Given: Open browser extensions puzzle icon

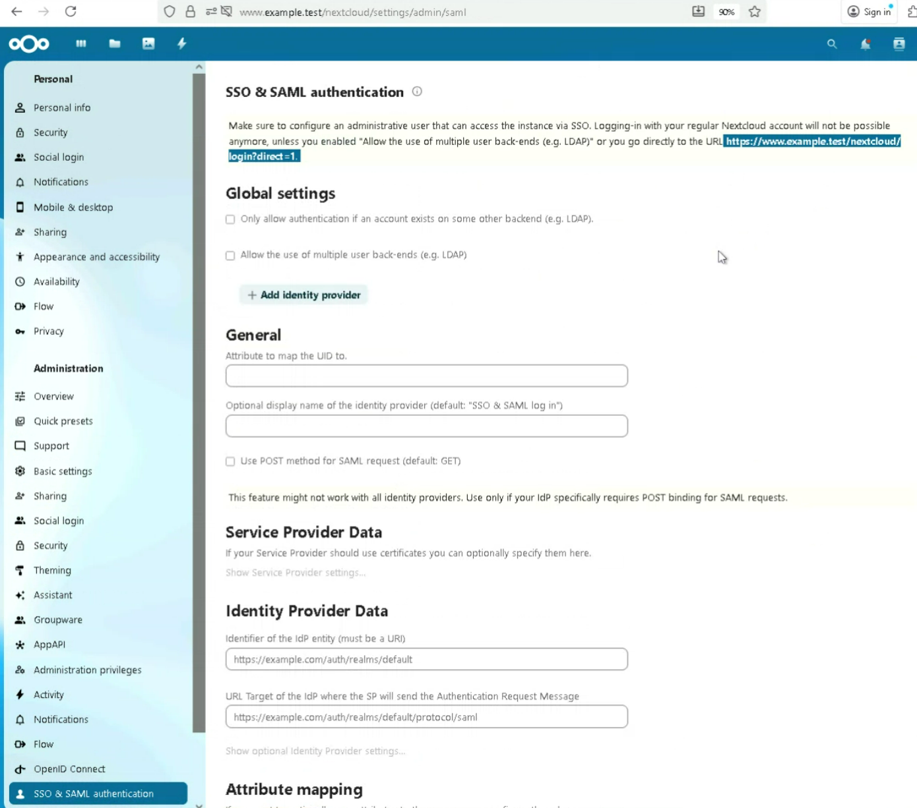Looking at the screenshot, I should pyautogui.click(x=912, y=11).
